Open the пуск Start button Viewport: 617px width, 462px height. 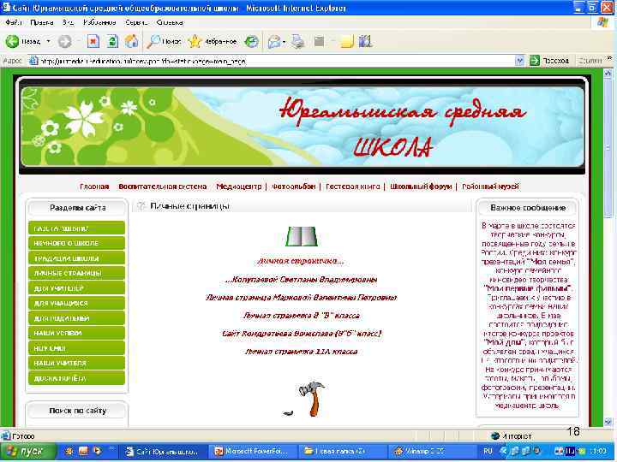27,452
